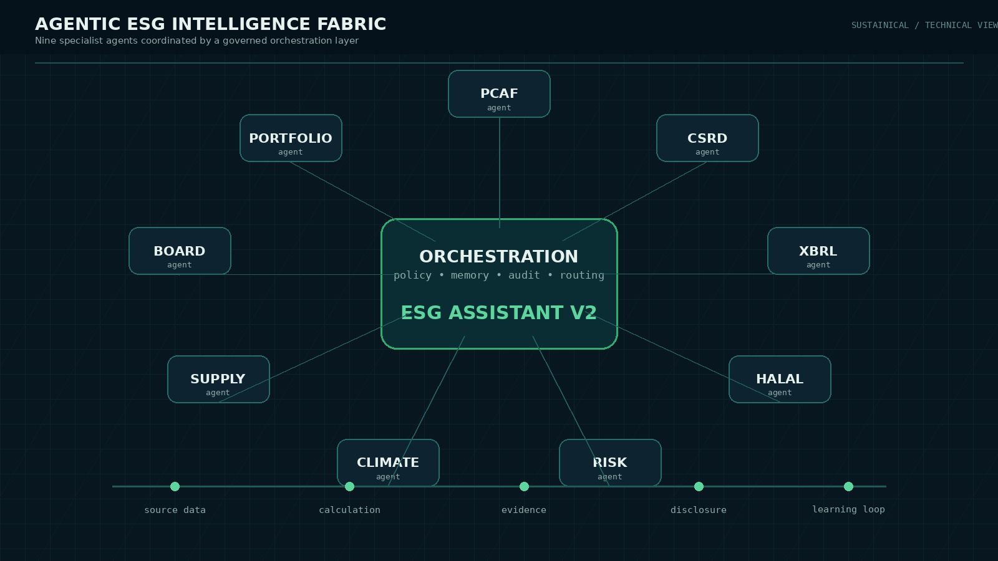Select the BOARD agent node

[x=180, y=251]
